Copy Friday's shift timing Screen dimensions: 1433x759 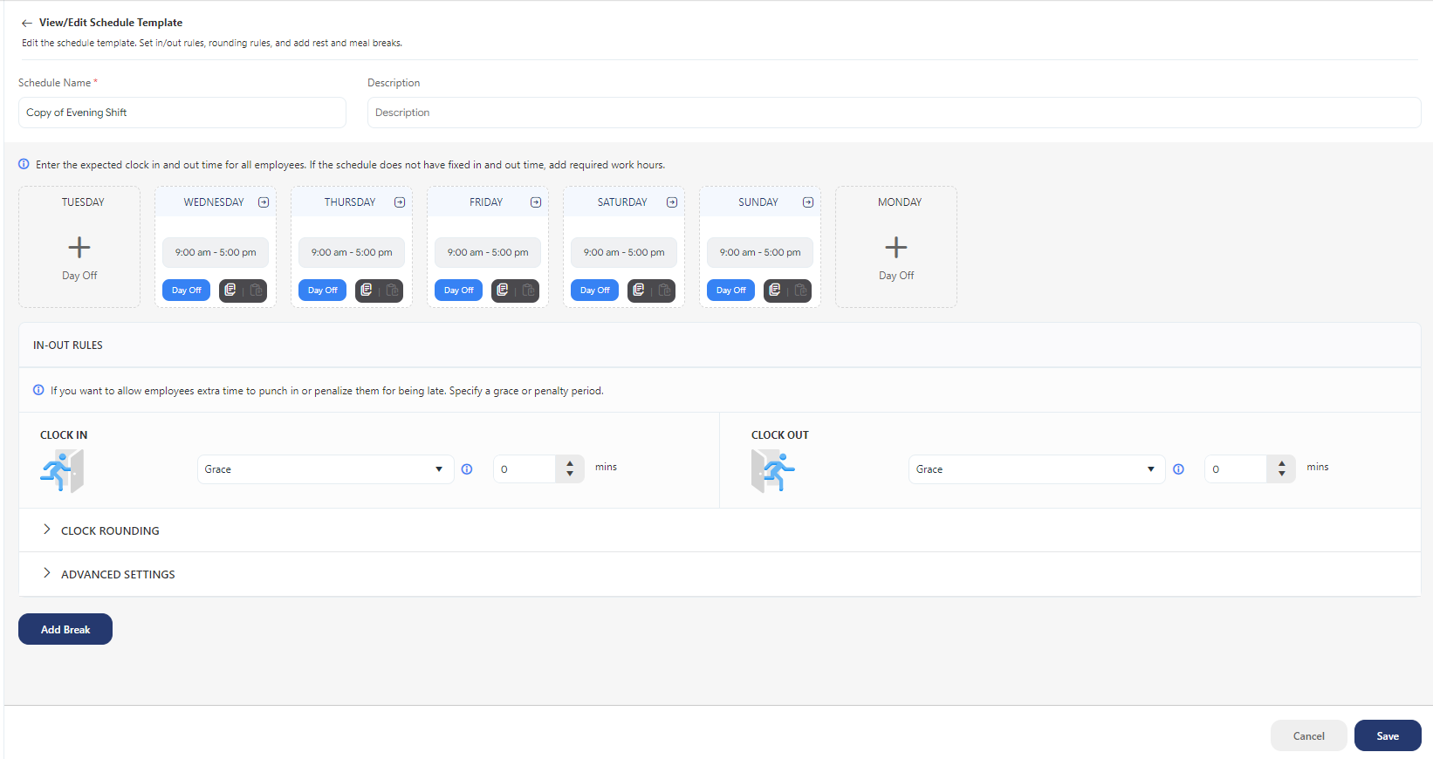pyautogui.click(x=503, y=291)
